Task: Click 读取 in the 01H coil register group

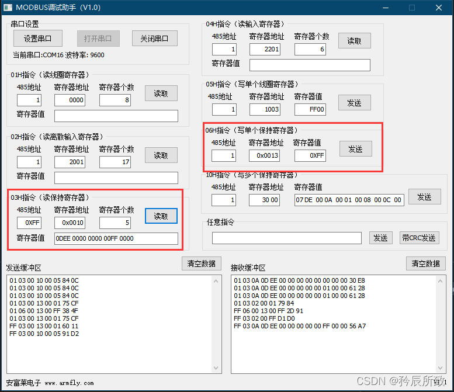Action: [x=161, y=93]
